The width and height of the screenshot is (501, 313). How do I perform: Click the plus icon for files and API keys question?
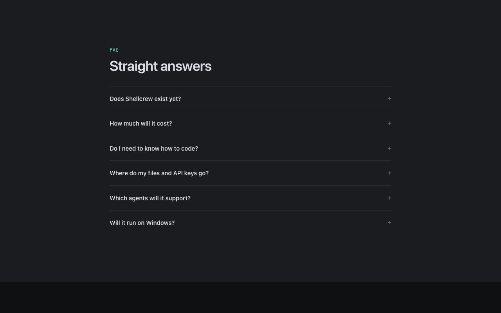pos(389,173)
